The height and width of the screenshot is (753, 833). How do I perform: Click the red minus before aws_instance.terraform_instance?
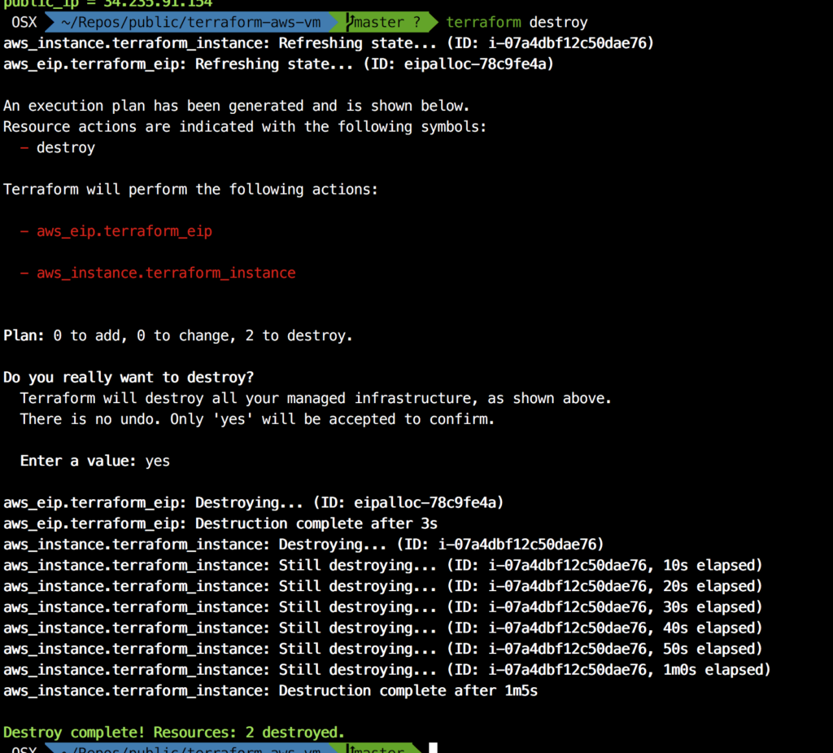tap(24, 274)
